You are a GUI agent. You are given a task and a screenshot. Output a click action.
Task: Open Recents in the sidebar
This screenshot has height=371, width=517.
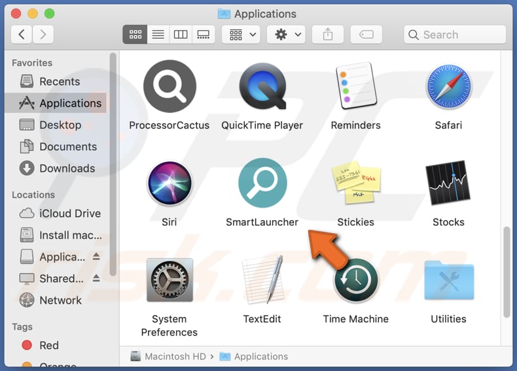(56, 81)
